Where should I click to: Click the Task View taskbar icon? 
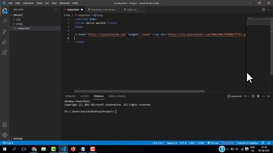(24, 149)
